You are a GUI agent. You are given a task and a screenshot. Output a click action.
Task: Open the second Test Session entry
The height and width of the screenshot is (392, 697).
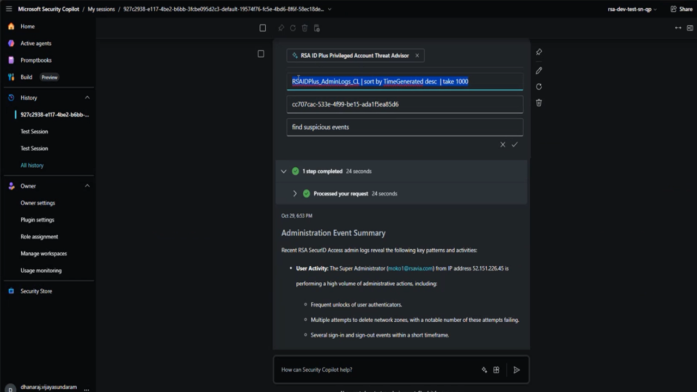pyautogui.click(x=34, y=148)
